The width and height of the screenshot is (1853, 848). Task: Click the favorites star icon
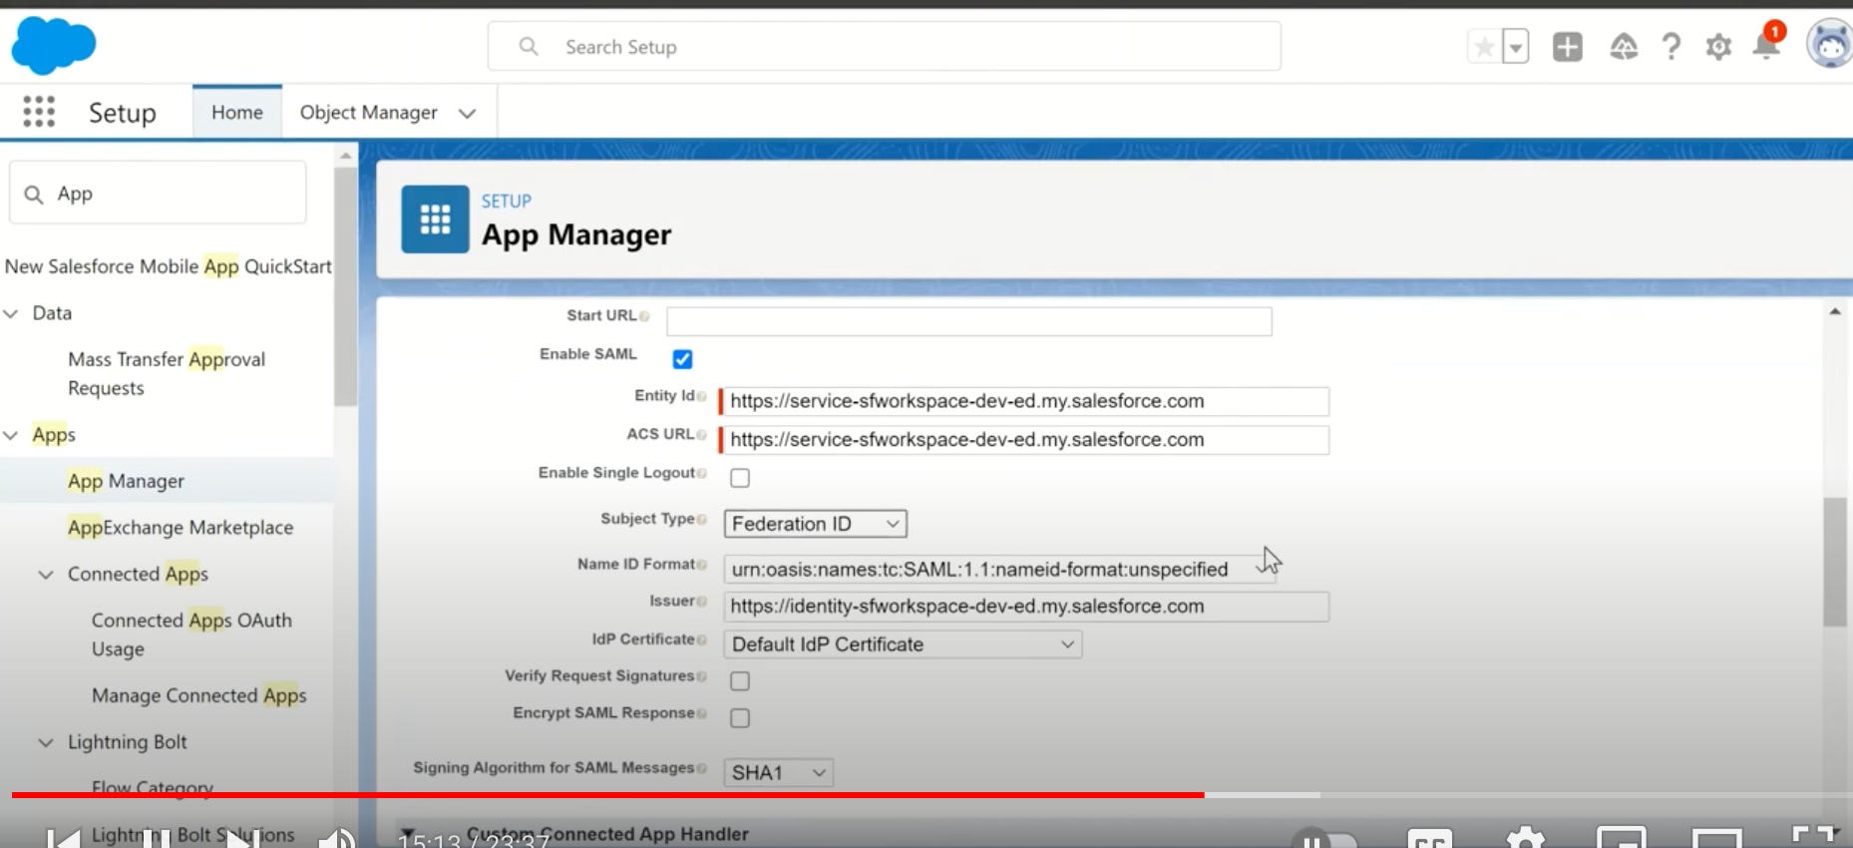coord(1484,47)
